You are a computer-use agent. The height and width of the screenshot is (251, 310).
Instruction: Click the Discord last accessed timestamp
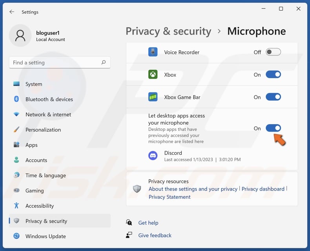(202, 159)
